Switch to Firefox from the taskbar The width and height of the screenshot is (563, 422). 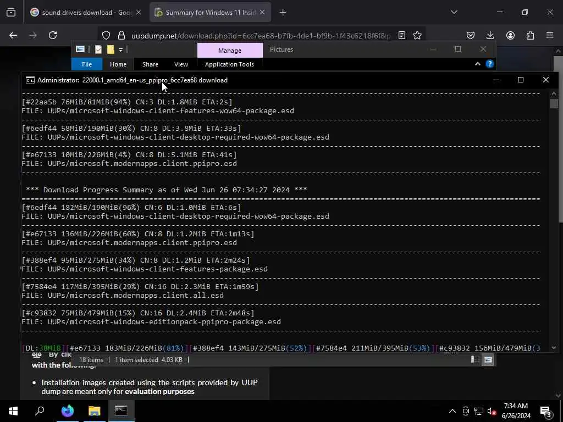point(68,411)
